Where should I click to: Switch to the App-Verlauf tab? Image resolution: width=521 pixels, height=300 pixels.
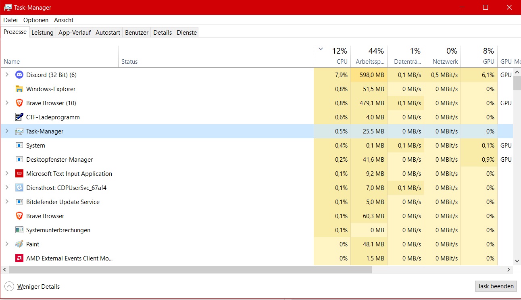75,32
